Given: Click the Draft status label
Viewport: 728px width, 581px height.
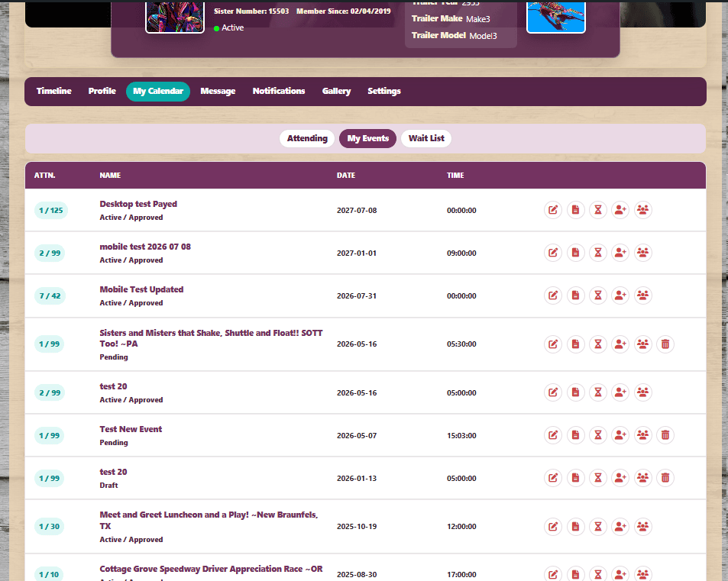Looking at the screenshot, I should (x=108, y=486).
